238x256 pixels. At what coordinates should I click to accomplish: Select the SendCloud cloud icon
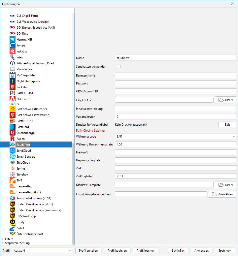coord(13,151)
